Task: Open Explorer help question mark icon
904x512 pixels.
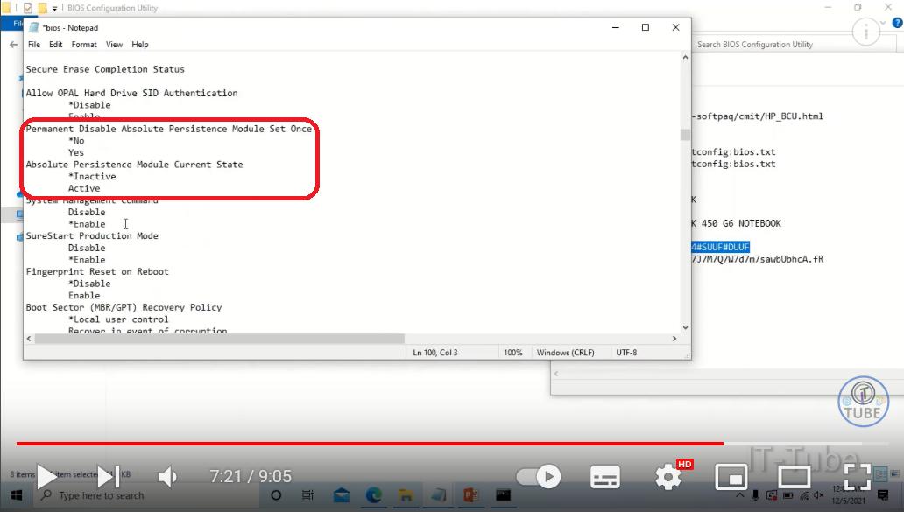Action: tap(897, 23)
